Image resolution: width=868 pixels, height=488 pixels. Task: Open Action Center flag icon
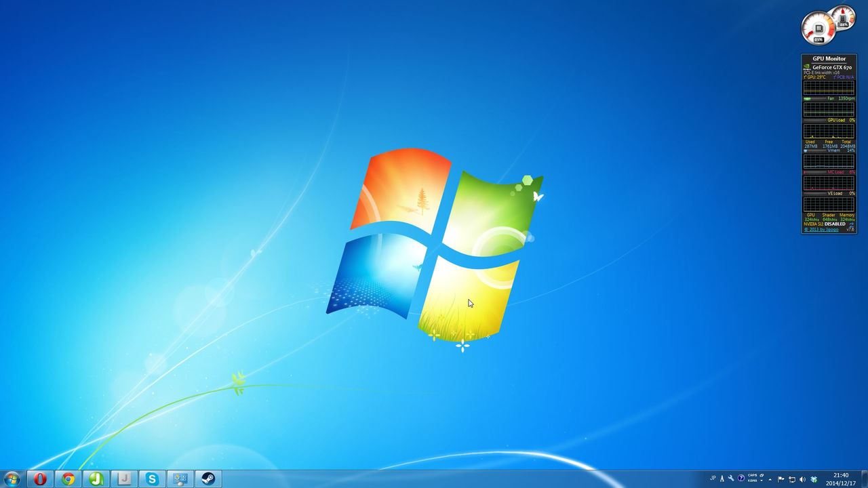click(x=781, y=479)
